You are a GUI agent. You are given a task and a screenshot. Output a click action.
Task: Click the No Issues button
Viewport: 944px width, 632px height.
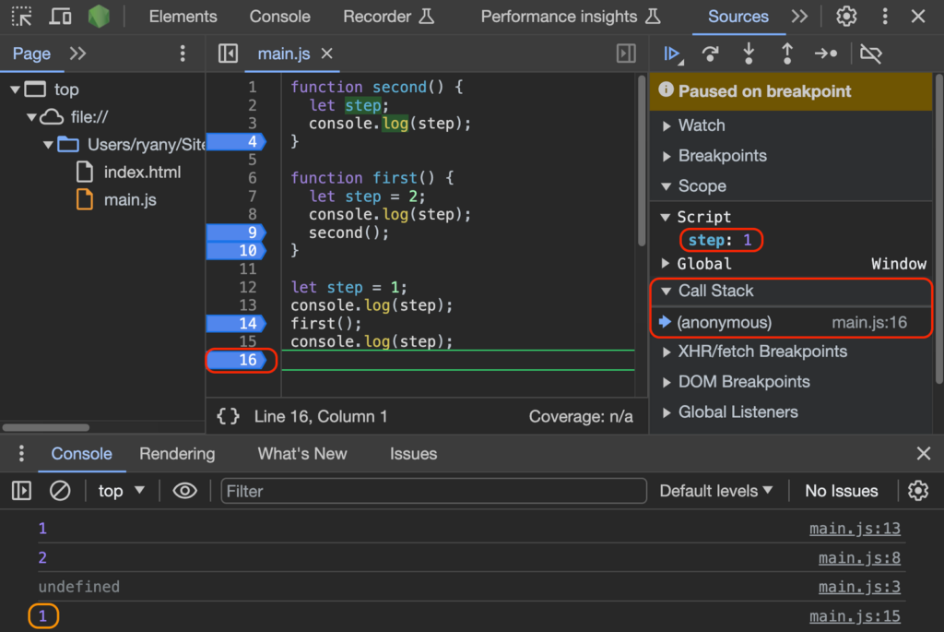pos(841,490)
